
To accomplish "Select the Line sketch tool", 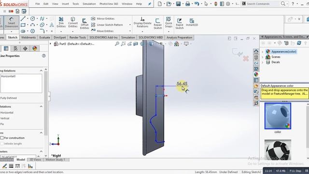I will (x=23, y=18).
